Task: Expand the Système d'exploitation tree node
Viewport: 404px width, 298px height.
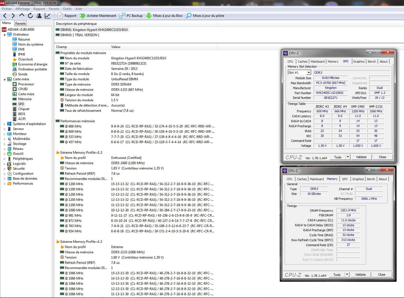Action: pos(4,124)
